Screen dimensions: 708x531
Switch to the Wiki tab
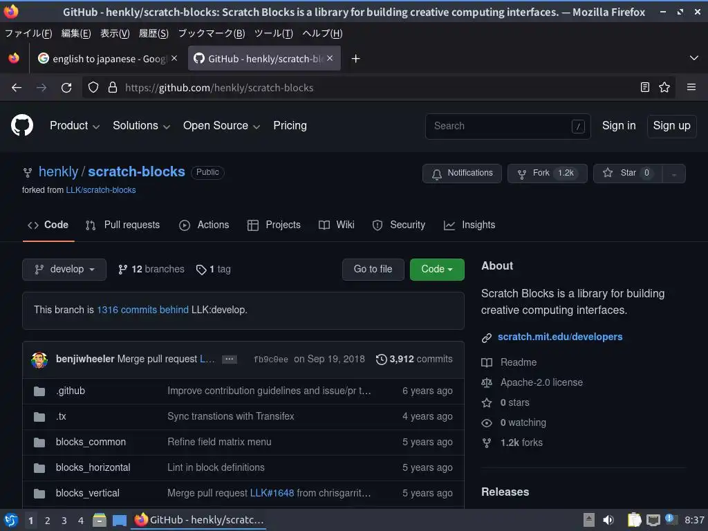click(337, 225)
